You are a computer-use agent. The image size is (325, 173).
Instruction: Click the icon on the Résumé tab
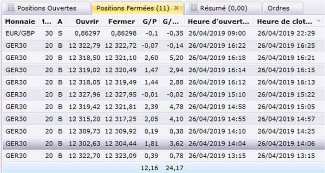pyautogui.click(x=194, y=8)
